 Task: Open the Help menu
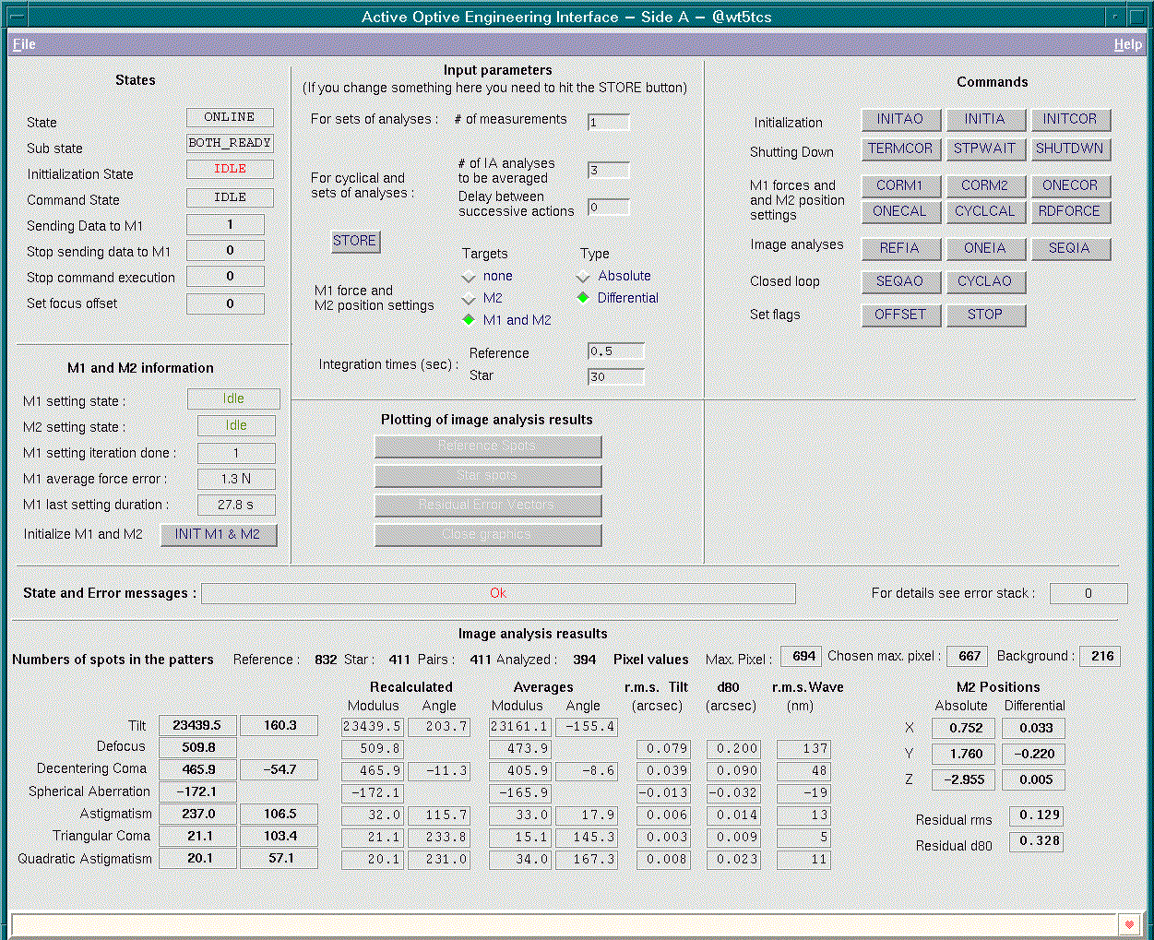click(x=1127, y=44)
